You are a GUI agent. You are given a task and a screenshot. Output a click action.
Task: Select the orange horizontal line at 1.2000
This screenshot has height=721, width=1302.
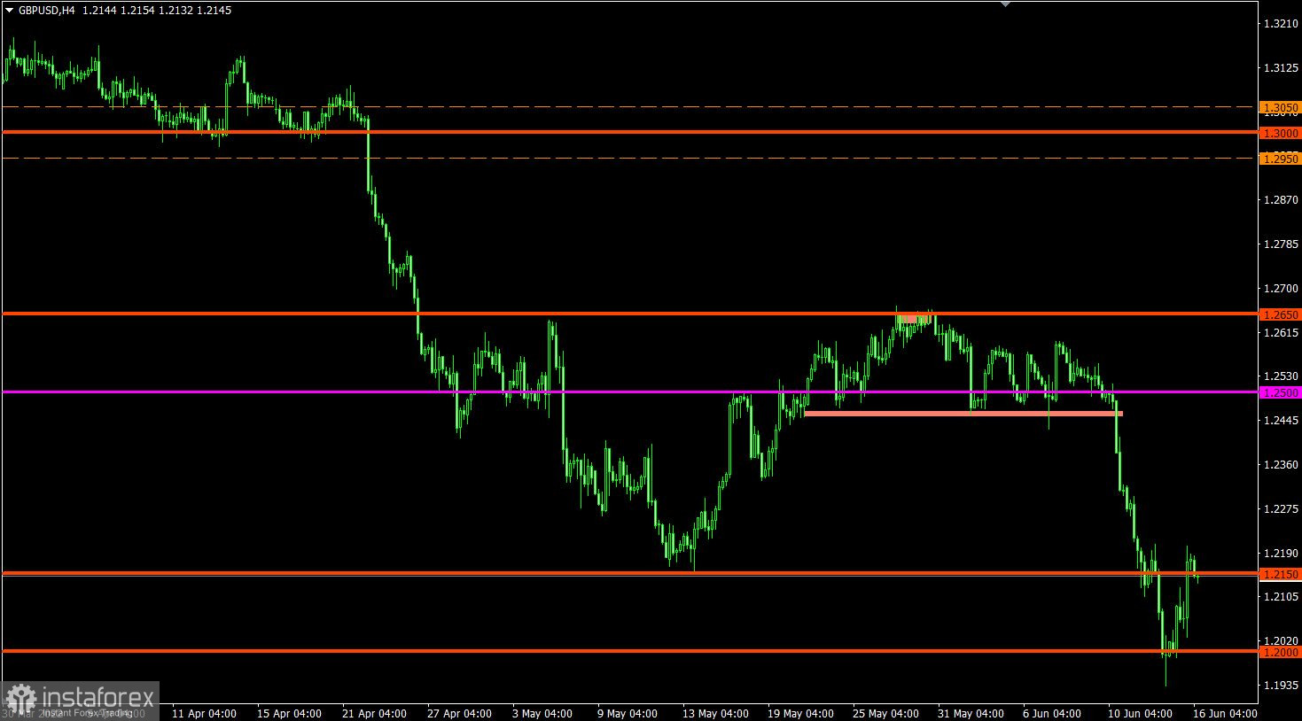tap(629, 651)
